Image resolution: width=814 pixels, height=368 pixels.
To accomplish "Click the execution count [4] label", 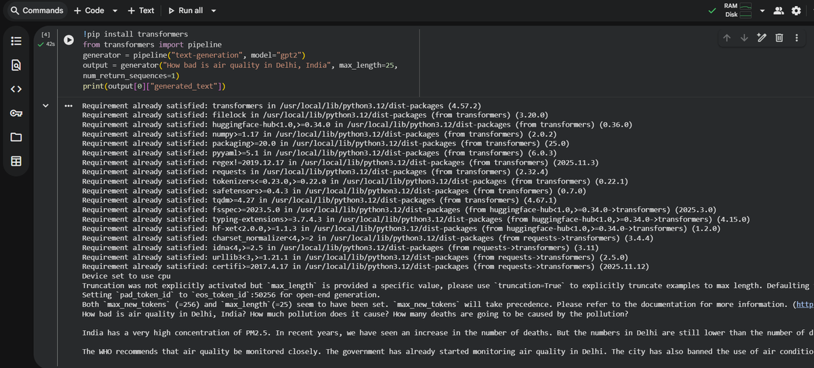I will click(45, 34).
